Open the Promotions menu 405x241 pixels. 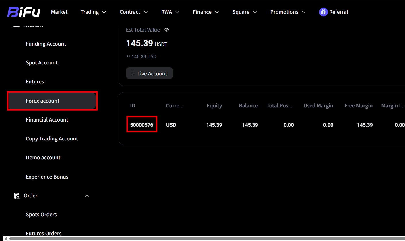[288, 12]
